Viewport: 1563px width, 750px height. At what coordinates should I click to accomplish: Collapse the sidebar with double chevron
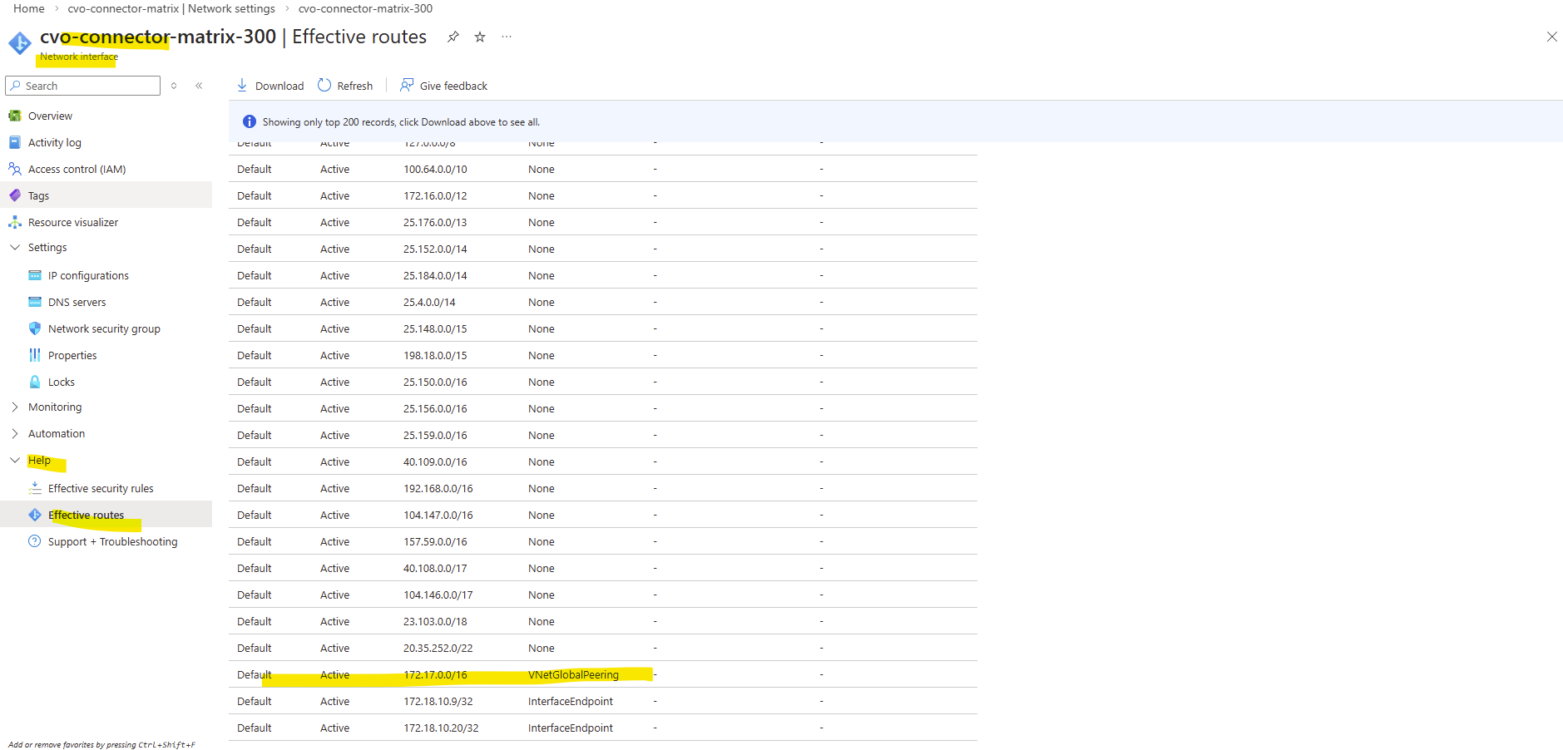point(199,86)
